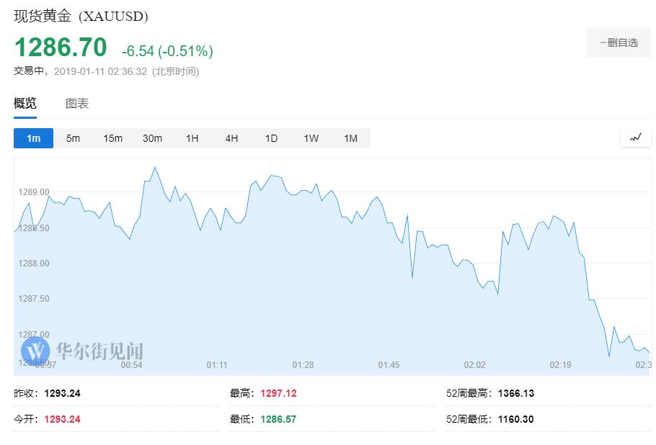Image resolution: width=656 pixels, height=445 pixels.
Task: Select the 5m interval
Action: [x=73, y=138]
